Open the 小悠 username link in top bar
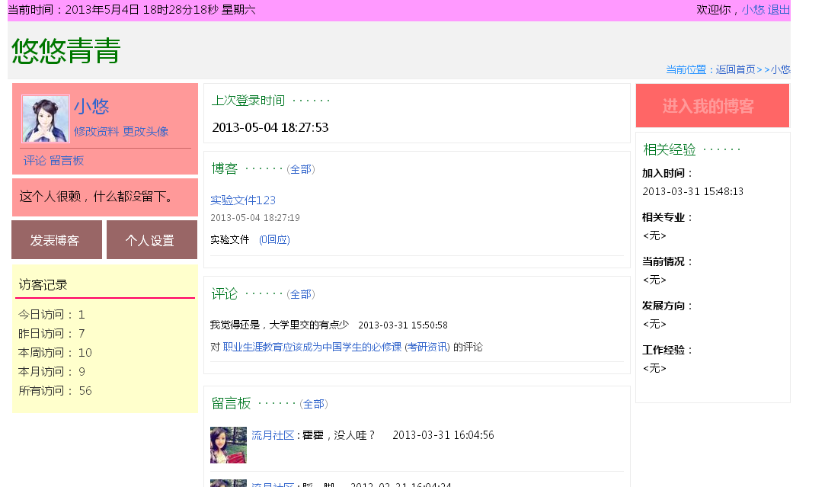Screen dimensions: 825x487 click(753, 10)
